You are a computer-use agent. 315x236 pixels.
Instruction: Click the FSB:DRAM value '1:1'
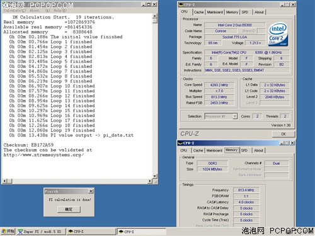[x=246, y=196]
